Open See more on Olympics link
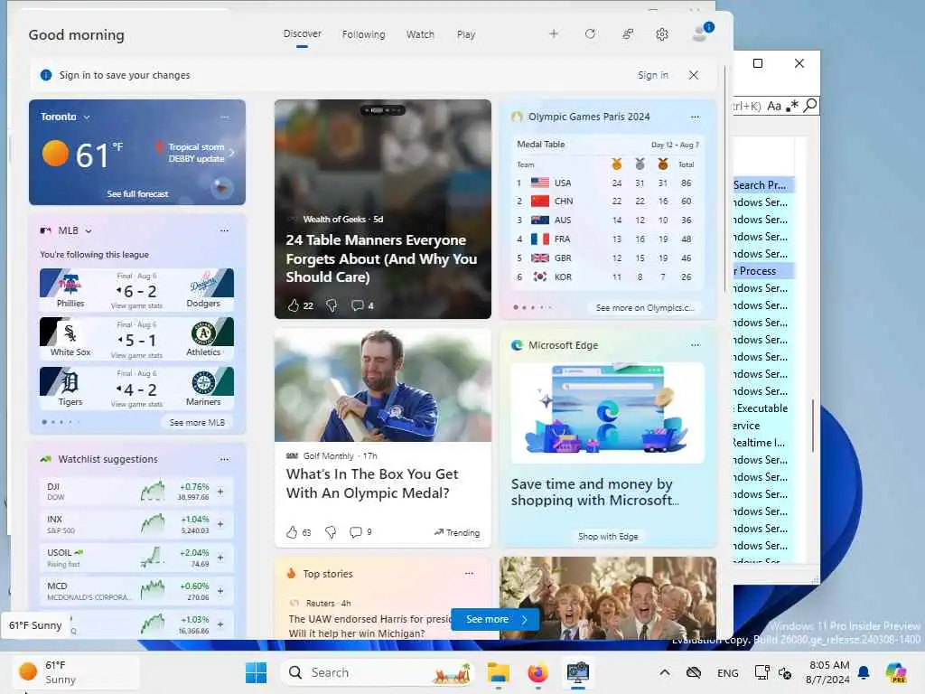Image resolution: width=925 pixels, height=694 pixels. coord(645,307)
